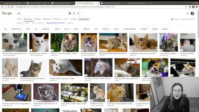The image size is (199, 112).
Task: Select the 'baby kitten' suggestion chip
Action: coord(46,29)
